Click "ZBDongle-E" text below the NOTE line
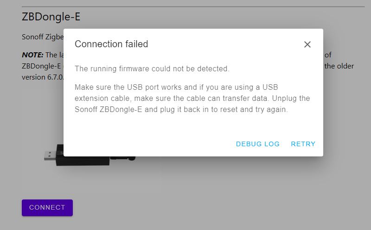 [x=41, y=66]
